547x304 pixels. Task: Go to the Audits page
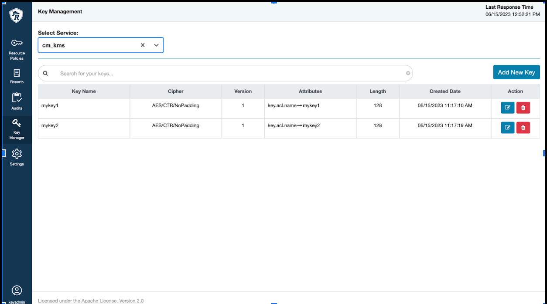coord(17,101)
